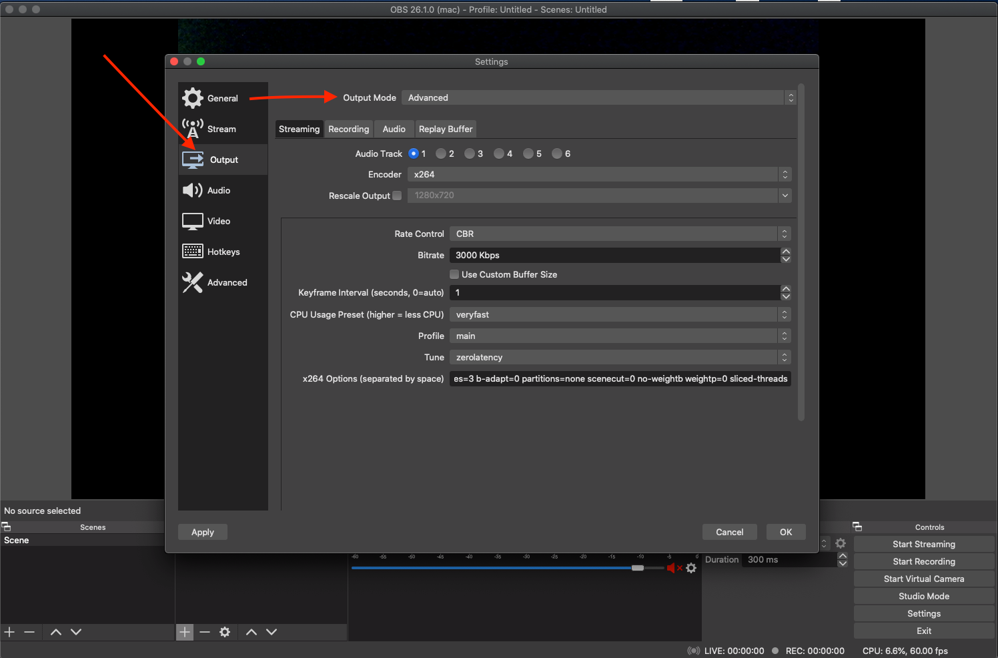Click the Apply button

[203, 532]
